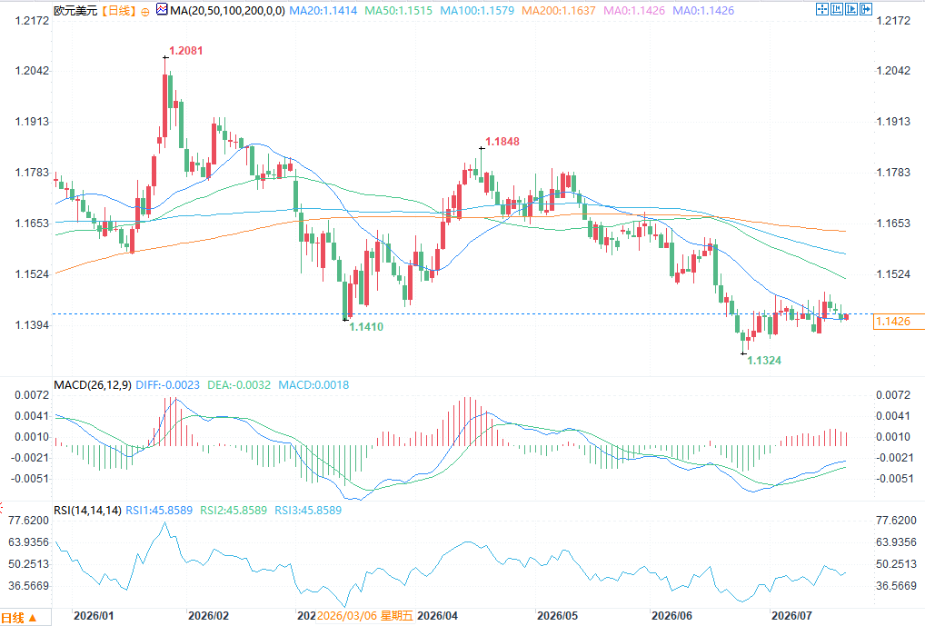Click the RSI(14,14,14) indicator label
This screenshot has width=925, height=626.
pos(88,511)
